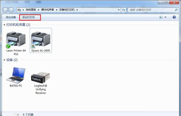Select the Logitech Unifying Receiver icon
The height and width of the screenshot is (116, 181).
click(40, 78)
